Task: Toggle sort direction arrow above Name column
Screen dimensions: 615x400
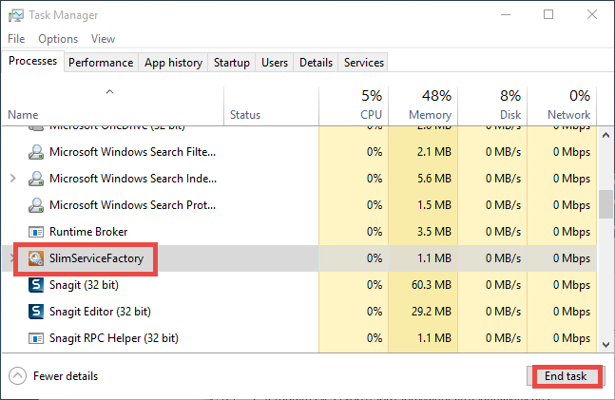Action: 110,92
